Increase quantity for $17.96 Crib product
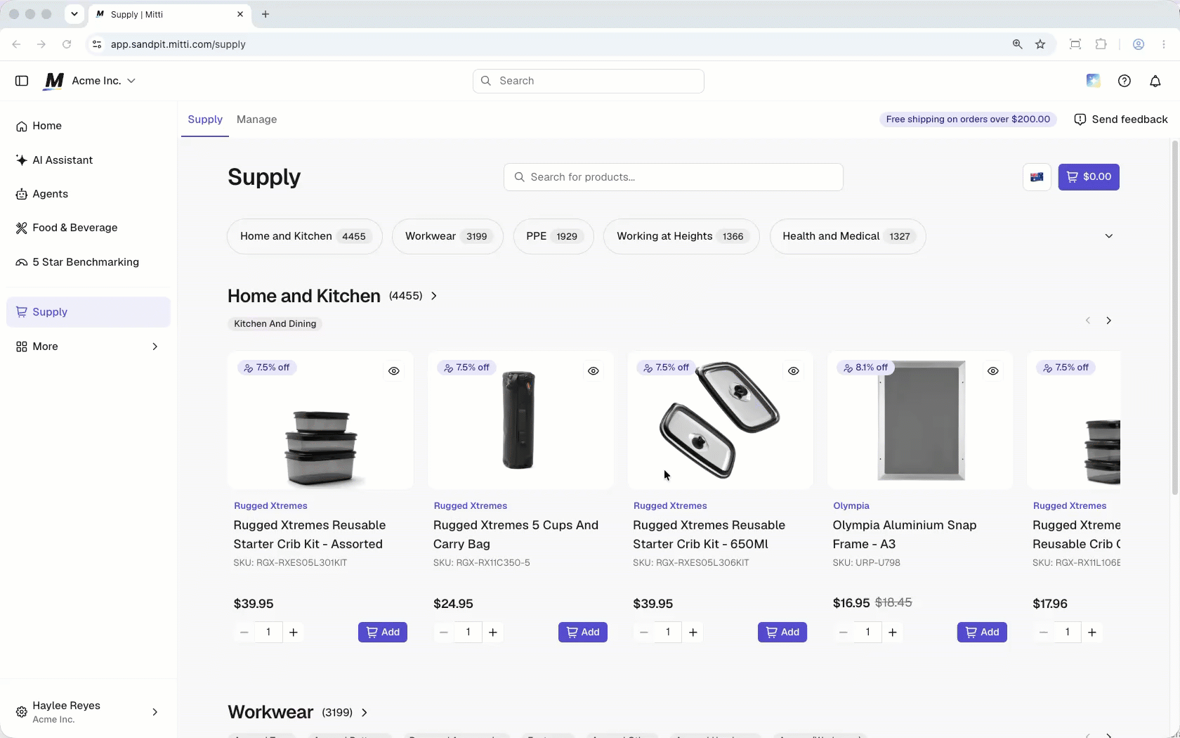This screenshot has height=738, width=1180. pyautogui.click(x=1092, y=633)
